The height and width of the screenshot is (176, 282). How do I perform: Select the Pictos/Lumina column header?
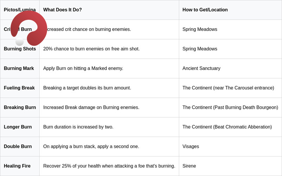click(20, 10)
